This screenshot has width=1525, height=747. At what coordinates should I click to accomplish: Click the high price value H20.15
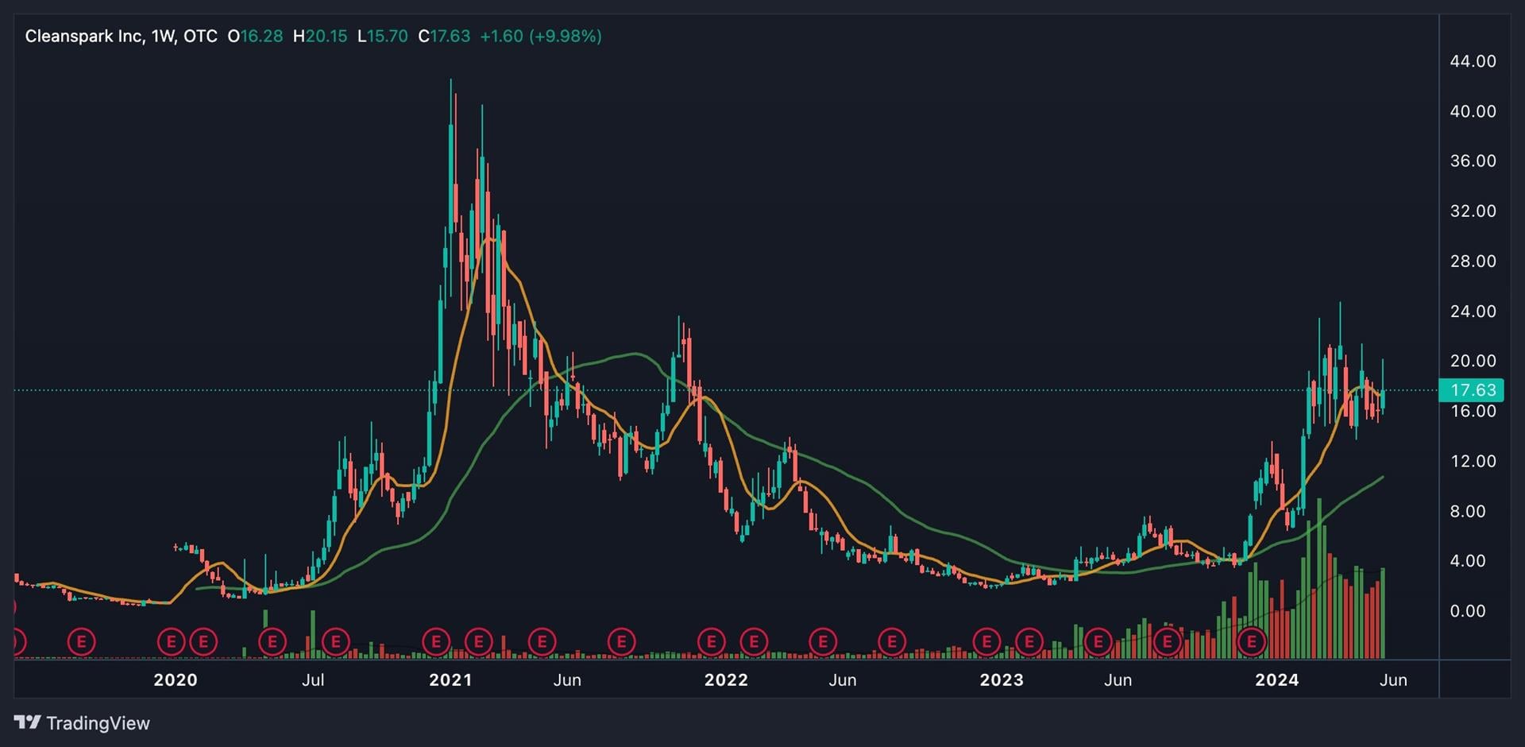[x=320, y=37]
